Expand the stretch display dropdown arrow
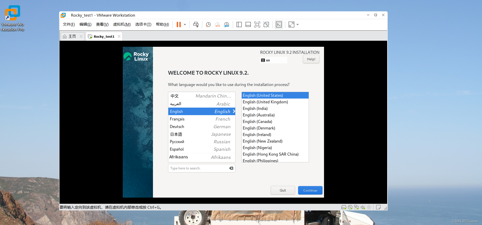482x225 pixels. coord(298,25)
